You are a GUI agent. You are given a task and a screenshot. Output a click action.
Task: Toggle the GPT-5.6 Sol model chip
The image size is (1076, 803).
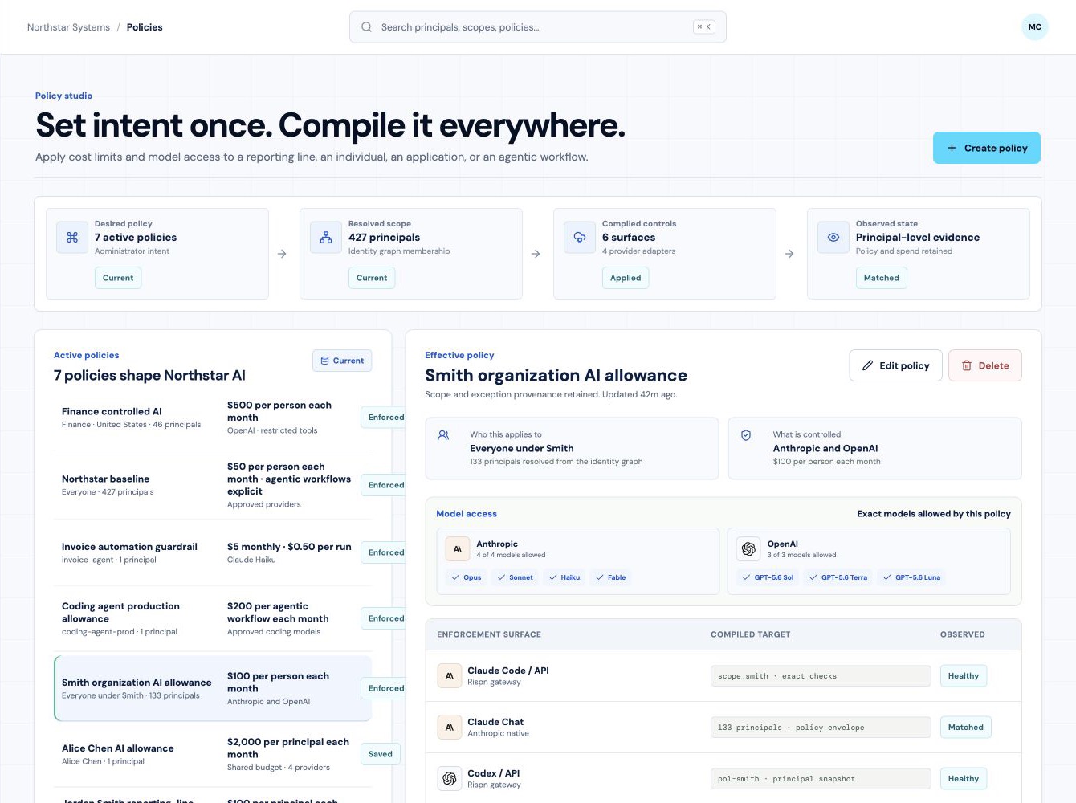coord(768,577)
